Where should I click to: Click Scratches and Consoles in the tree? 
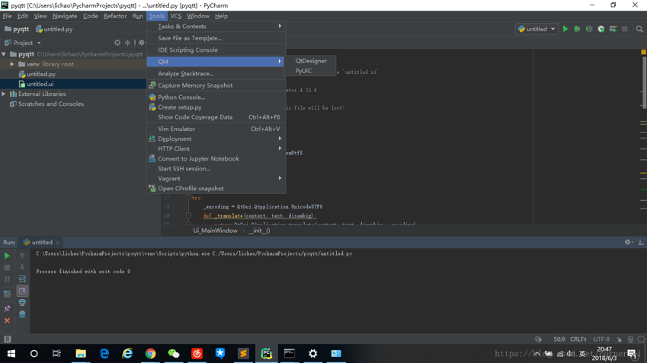click(x=51, y=103)
